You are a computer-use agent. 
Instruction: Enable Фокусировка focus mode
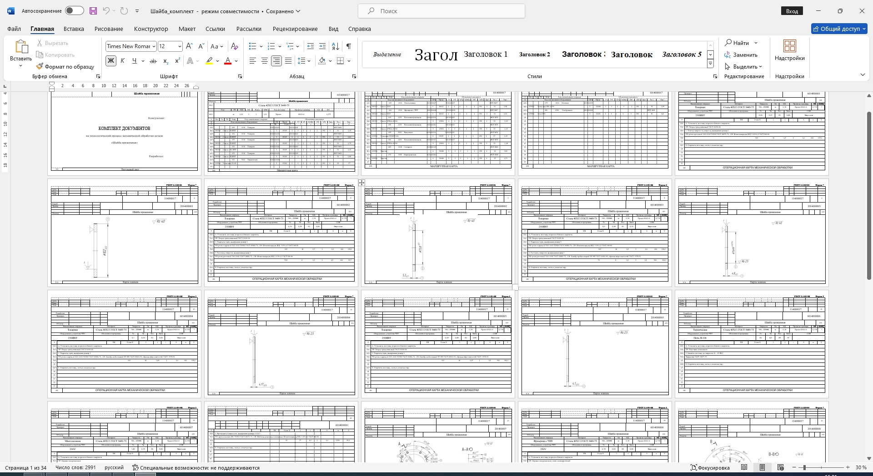[x=710, y=467]
